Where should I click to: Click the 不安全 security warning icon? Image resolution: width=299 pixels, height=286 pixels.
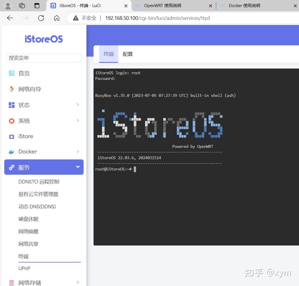75,18
